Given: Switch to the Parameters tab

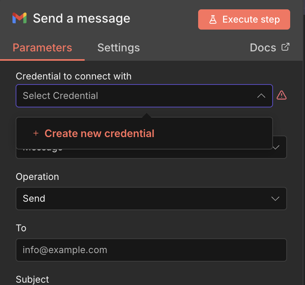Looking at the screenshot, I should 42,48.
